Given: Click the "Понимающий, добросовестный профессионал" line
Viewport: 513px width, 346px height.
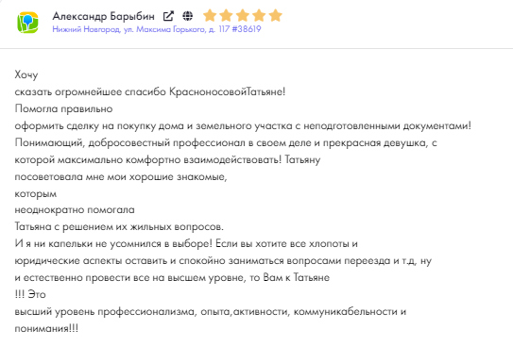Looking at the screenshot, I should [x=226, y=143].
